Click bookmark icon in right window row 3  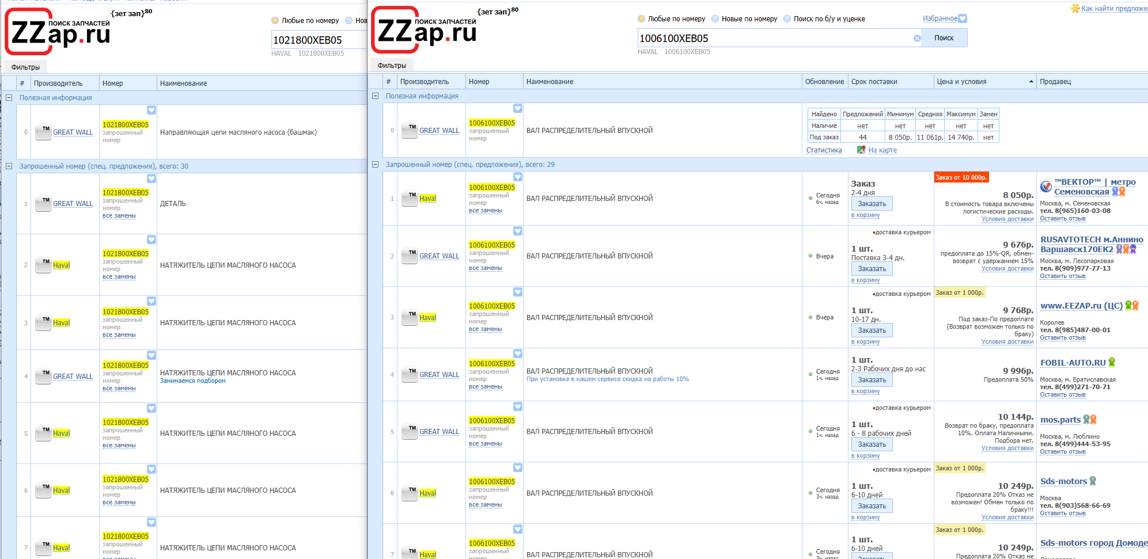(518, 292)
